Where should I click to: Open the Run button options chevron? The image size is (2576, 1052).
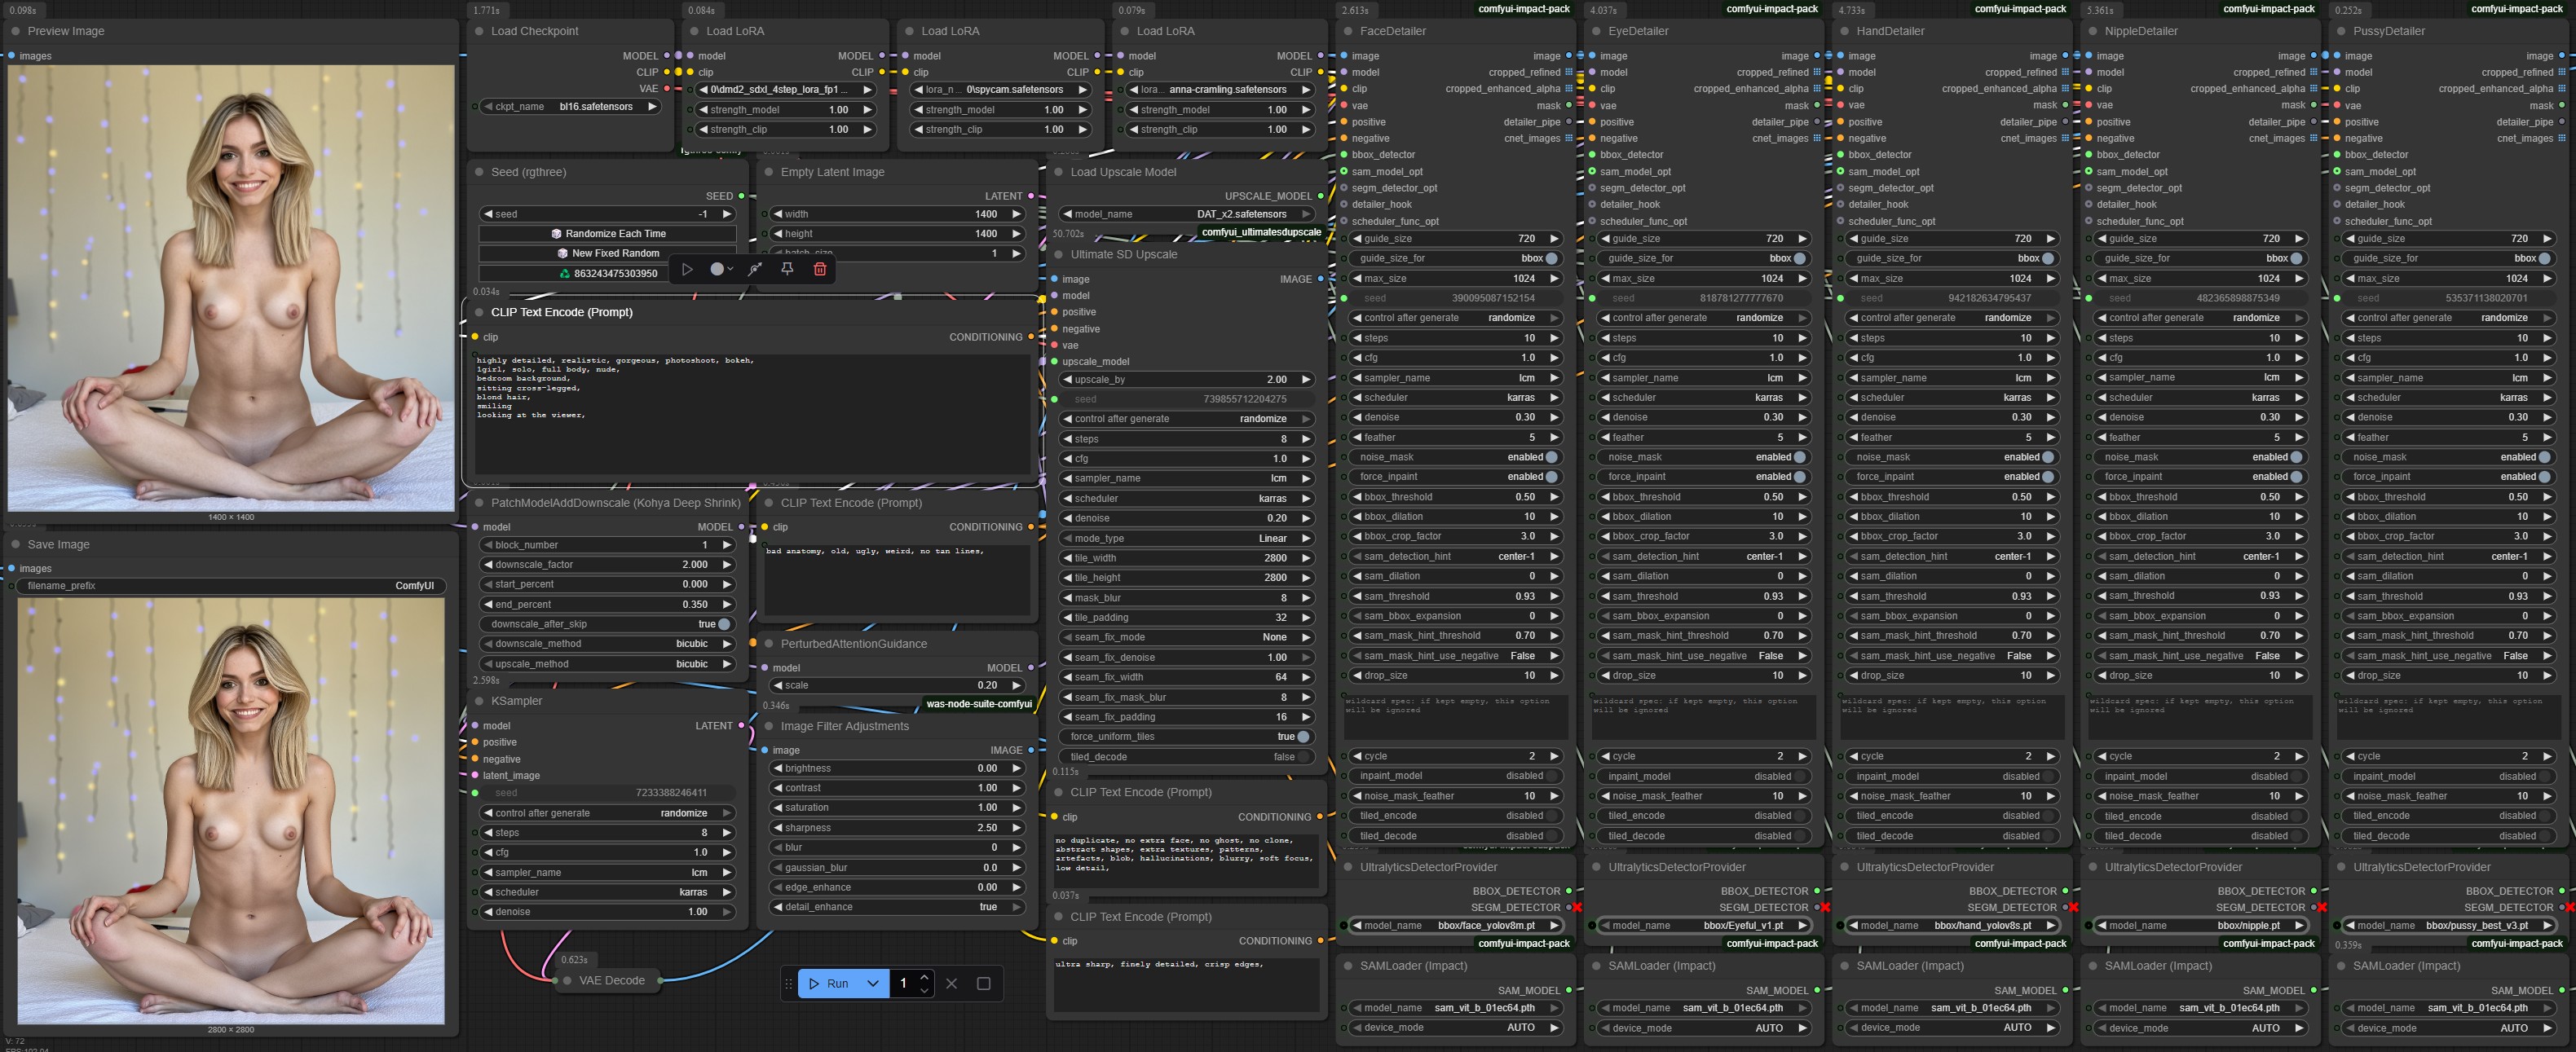click(873, 983)
